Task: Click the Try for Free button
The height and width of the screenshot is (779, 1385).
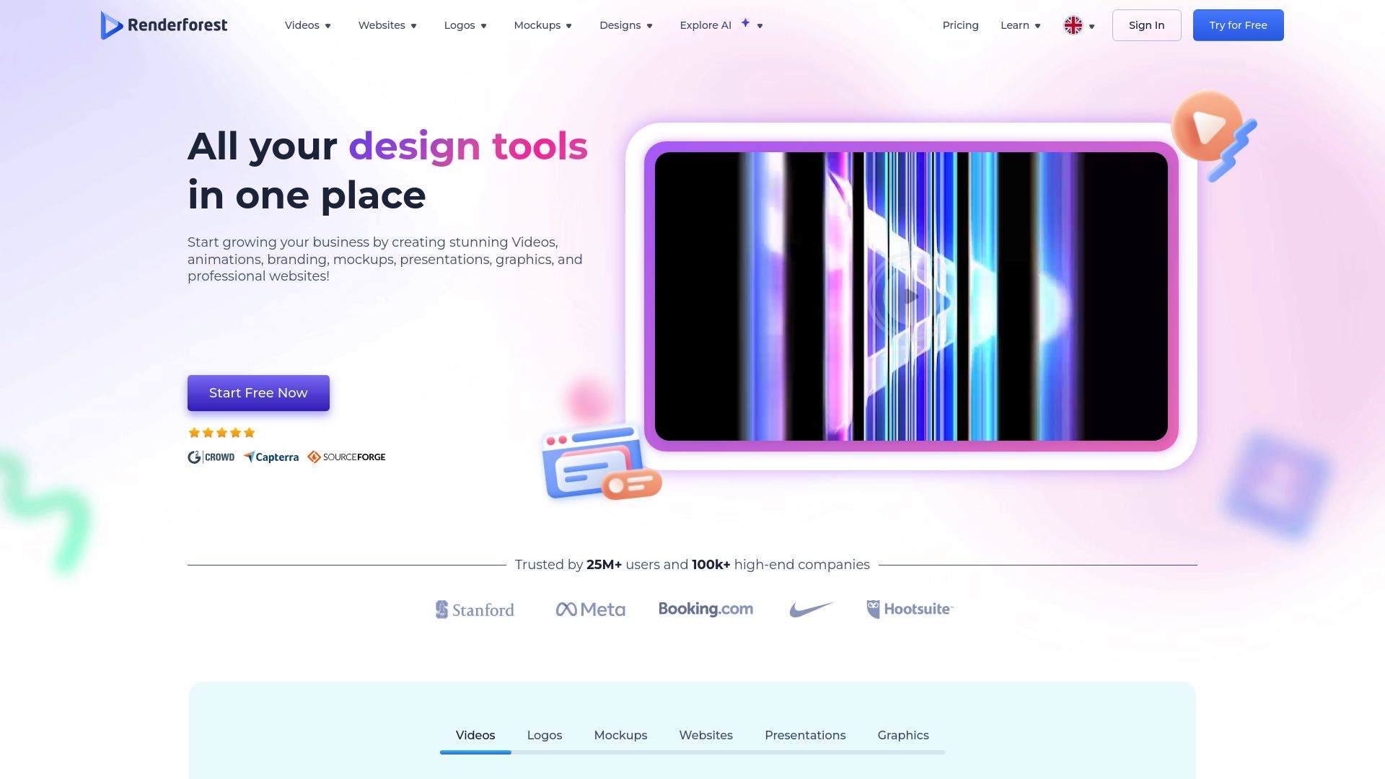Action: tap(1239, 25)
